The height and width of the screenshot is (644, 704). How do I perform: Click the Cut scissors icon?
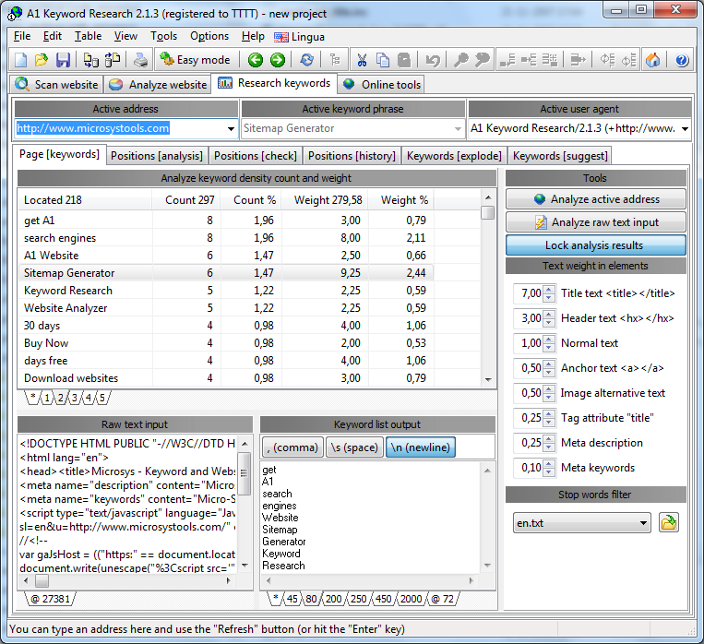pyautogui.click(x=362, y=60)
